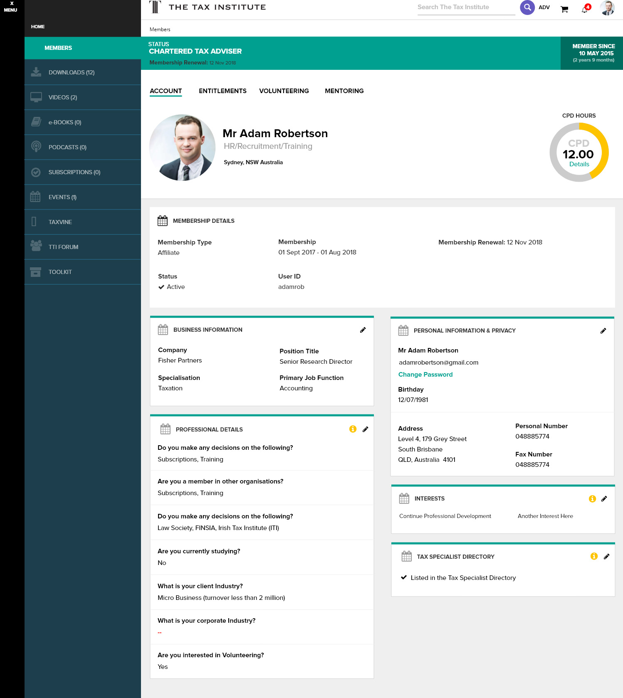Viewport: 623px width, 698px height.
Task: Open the notifications bell icon
Action: pos(585,10)
